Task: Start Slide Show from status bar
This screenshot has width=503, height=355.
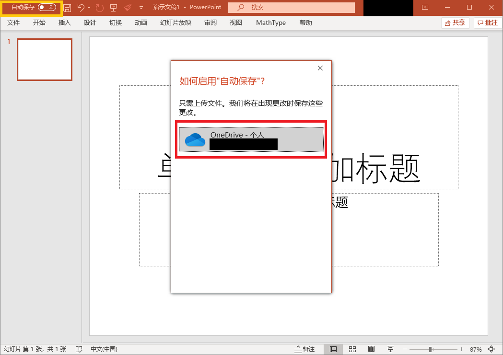Action: [390, 349]
